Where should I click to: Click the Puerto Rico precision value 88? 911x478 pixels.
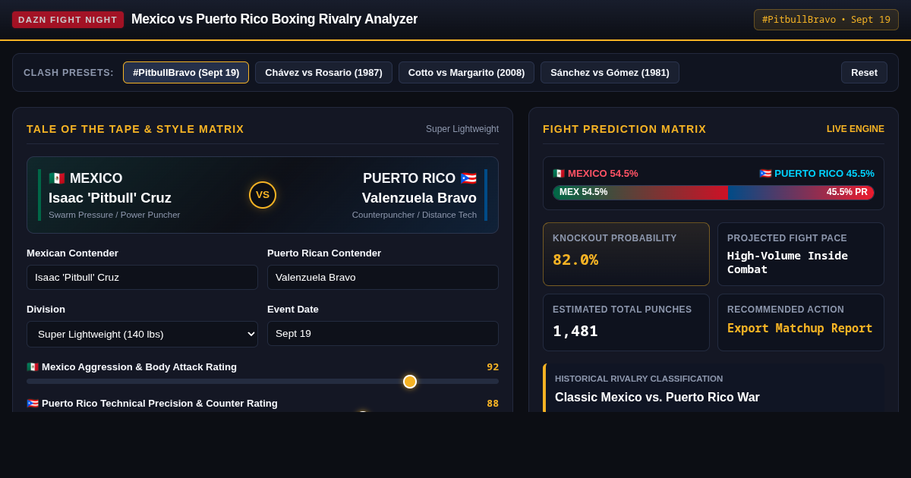click(493, 404)
